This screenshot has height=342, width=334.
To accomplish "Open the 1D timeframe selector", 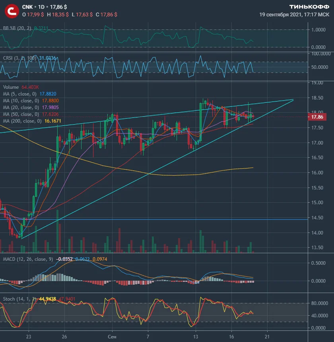I will click(41, 7).
